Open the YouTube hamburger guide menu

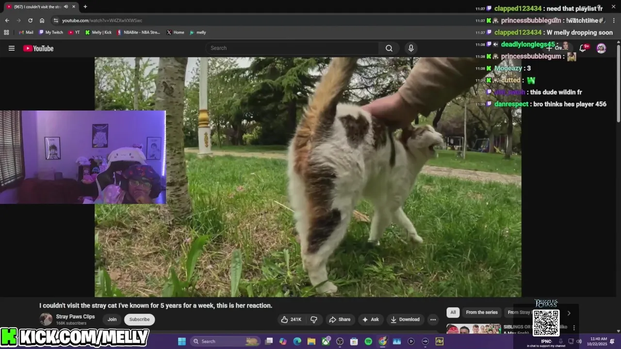[x=12, y=48]
